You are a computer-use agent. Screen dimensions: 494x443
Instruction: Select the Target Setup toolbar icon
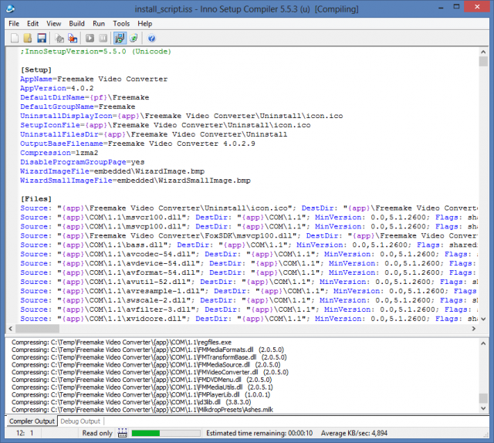pos(120,38)
